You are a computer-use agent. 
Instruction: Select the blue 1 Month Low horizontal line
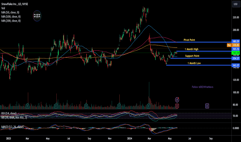pyautogui.click(x=199, y=65)
